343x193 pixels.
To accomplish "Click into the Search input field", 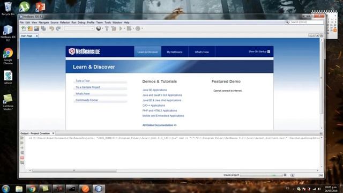I will point(307,23).
